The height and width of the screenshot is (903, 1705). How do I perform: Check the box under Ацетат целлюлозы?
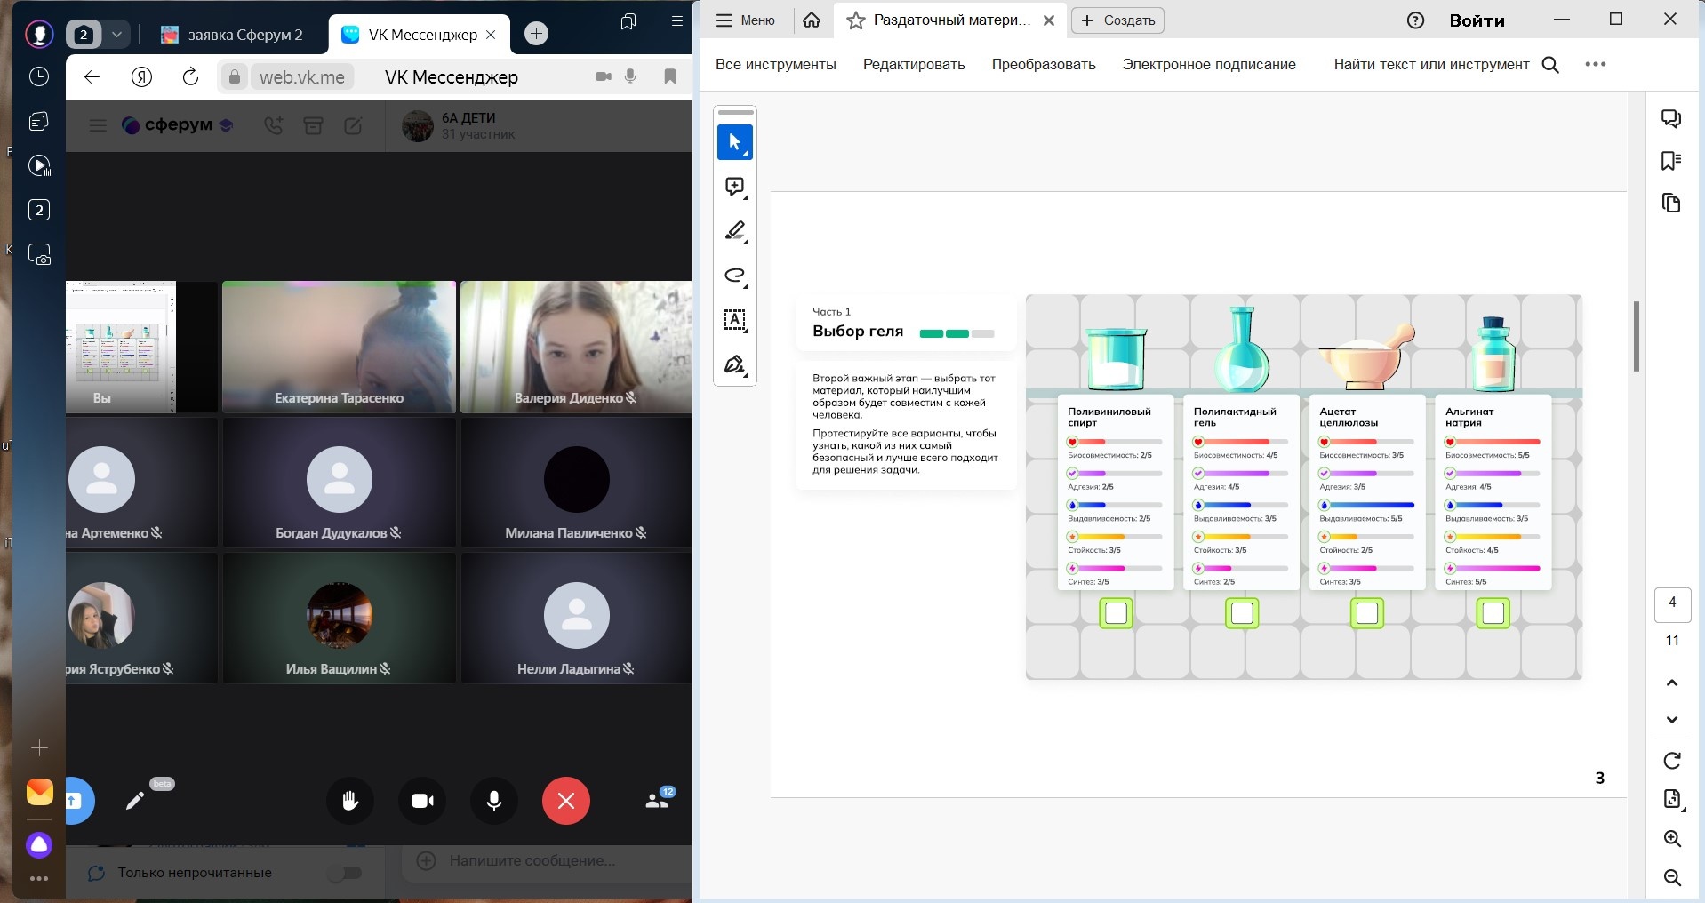(x=1368, y=613)
